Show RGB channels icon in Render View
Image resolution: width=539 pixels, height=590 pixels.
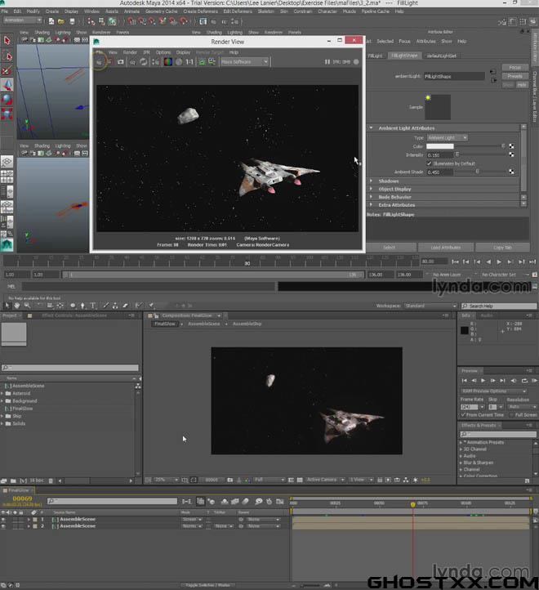point(167,62)
